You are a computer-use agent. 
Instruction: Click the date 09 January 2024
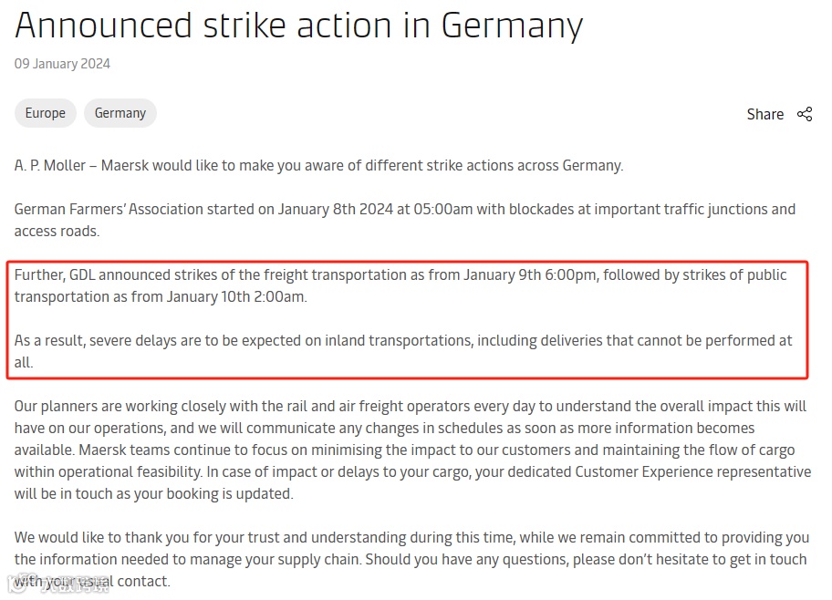click(62, 64)
